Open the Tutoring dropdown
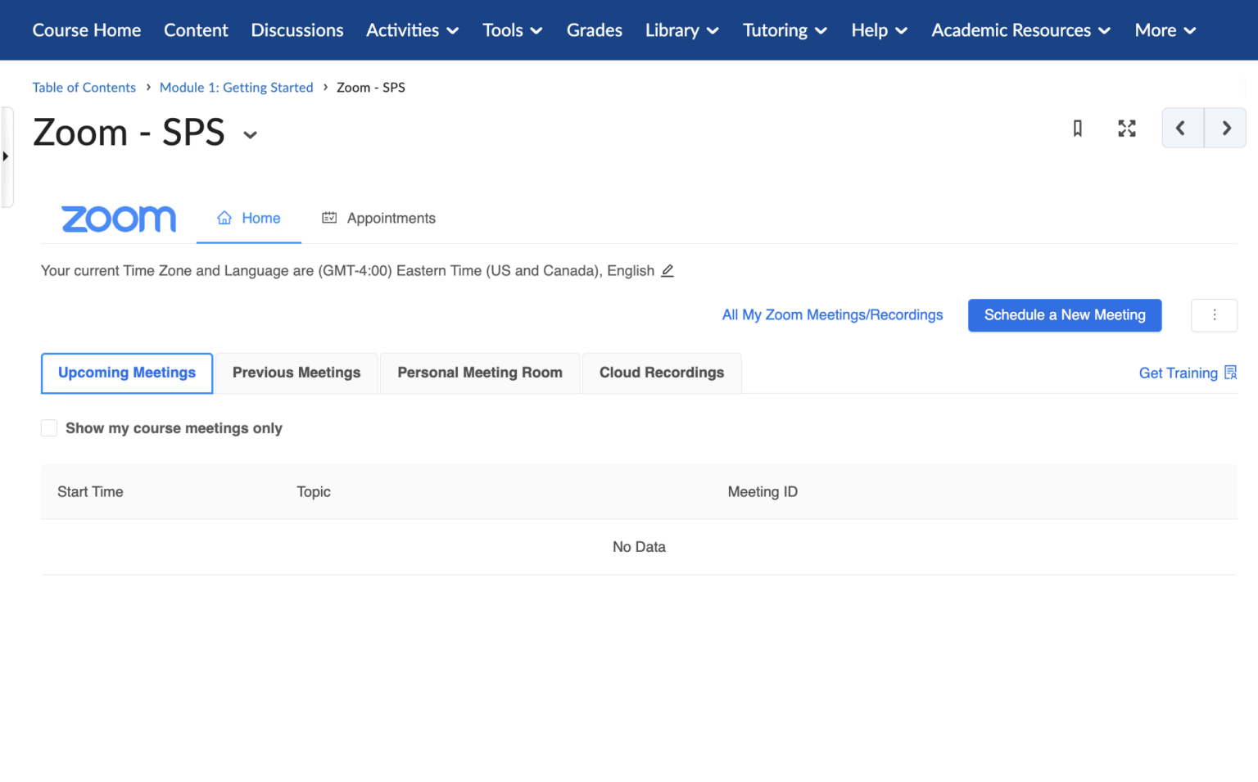The width and height of the screenshot is (1258, 782). point(784,30)
